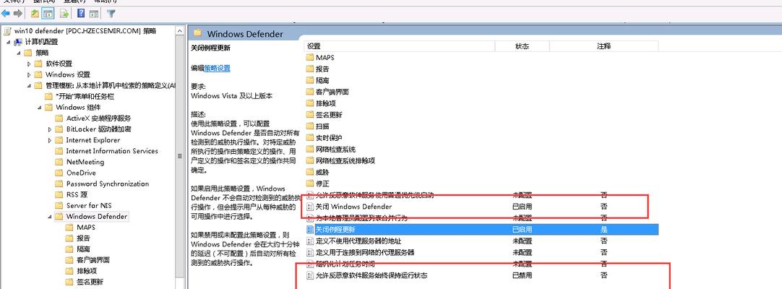Click the folder icon beside OneDrive
This screenshot has width=782, height=289.
click(x=59, y=173)
